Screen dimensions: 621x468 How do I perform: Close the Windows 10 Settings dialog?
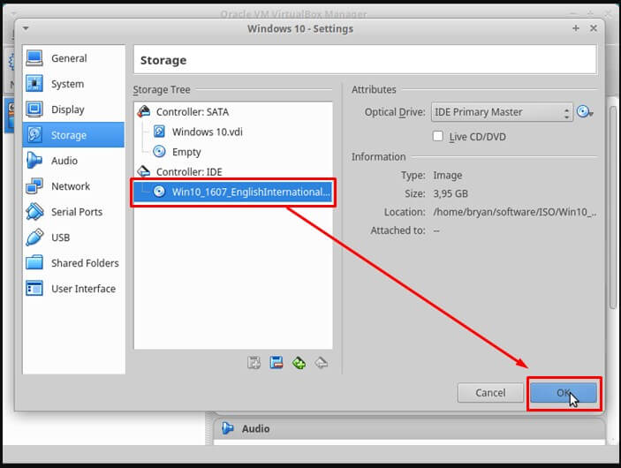click(594, 28)
